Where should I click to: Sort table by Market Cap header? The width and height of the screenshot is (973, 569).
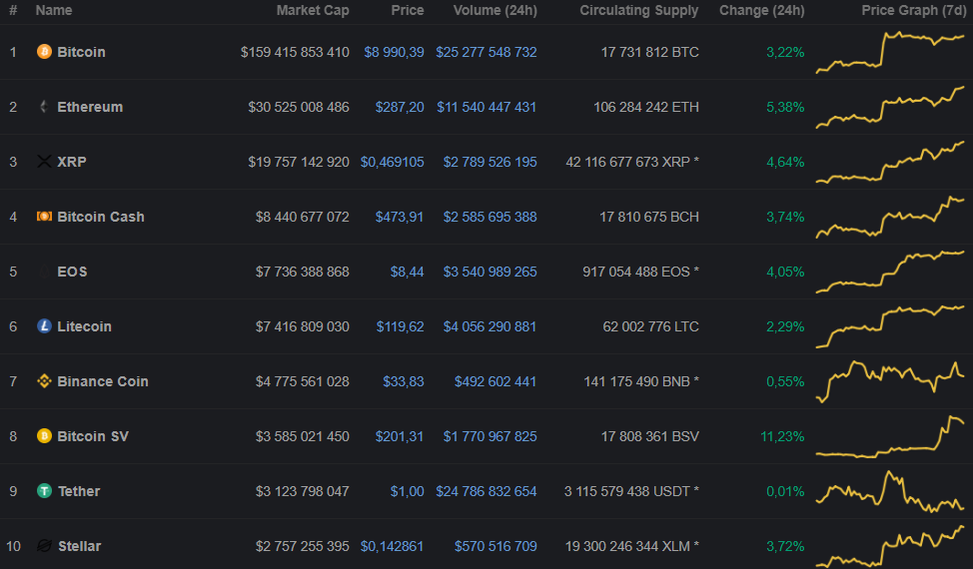click(313, 11)
